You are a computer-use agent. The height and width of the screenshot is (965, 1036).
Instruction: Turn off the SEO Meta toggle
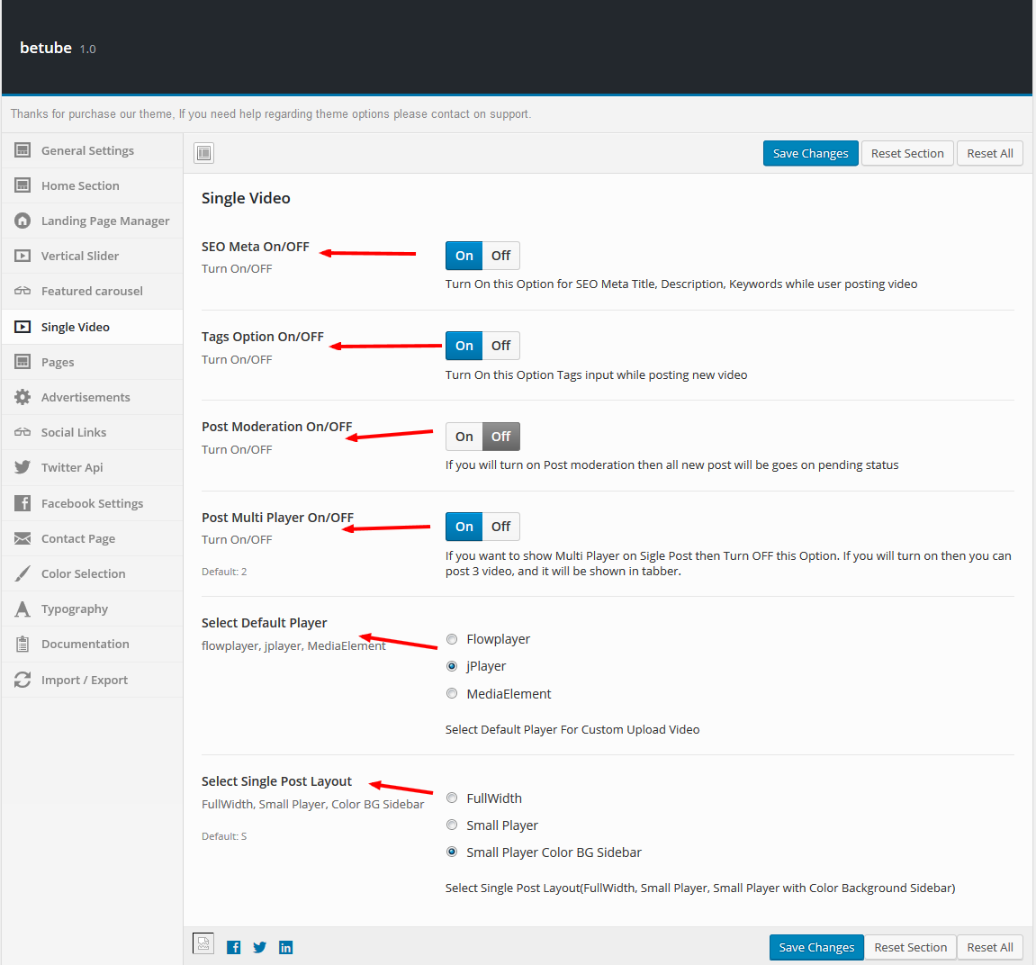500,255
